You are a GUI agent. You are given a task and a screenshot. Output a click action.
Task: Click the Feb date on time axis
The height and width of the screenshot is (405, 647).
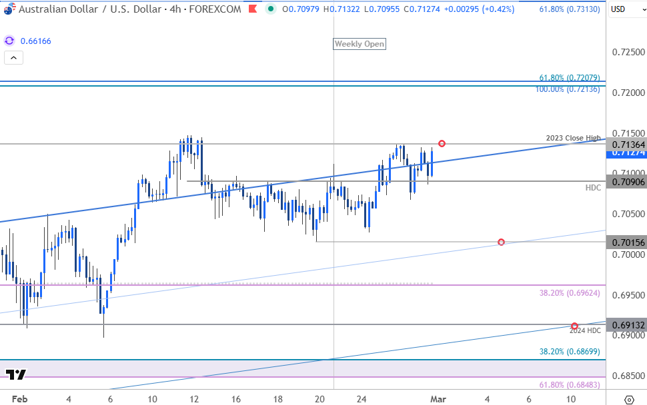[x=19, y=399]
